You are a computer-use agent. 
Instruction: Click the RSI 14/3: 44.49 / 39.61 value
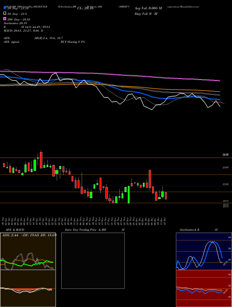coord(36,27)
